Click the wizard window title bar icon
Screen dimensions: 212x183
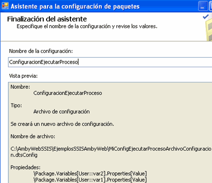pyautogui.click(x=5, y=6)
